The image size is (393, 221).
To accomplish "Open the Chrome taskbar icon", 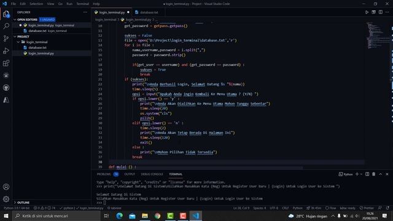I will click(x=157, y=215).
